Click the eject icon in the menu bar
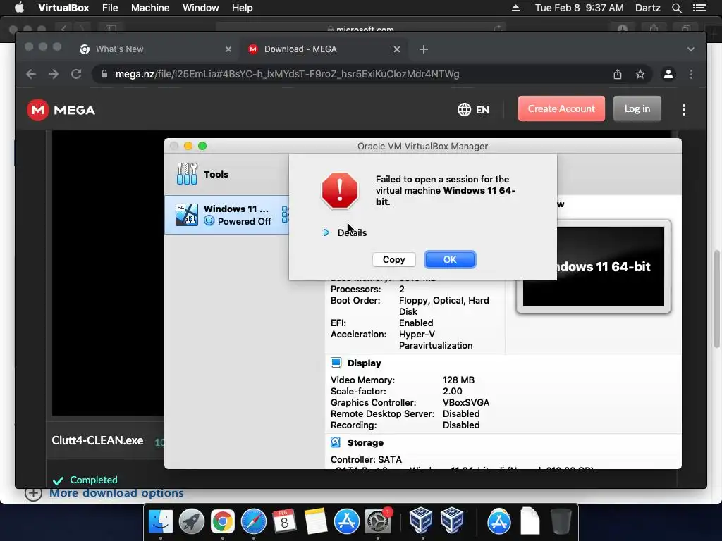This screenshot has height=541, width=722. point(515,8)
